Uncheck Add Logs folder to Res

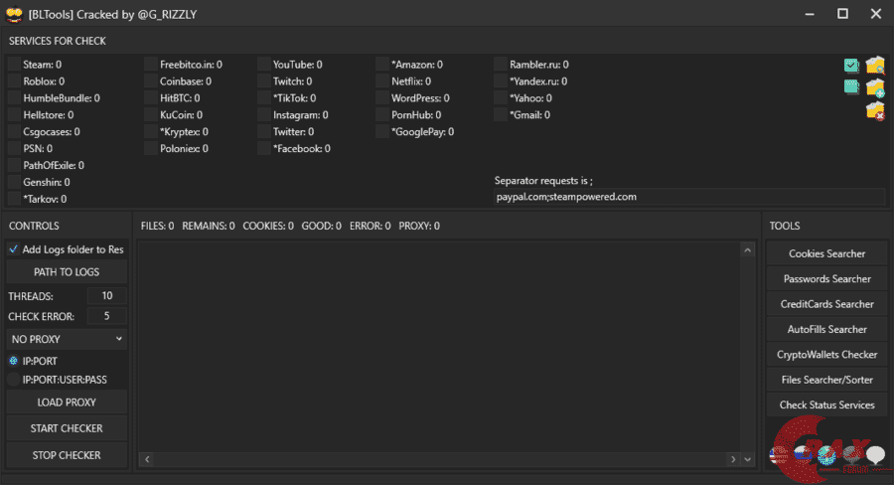[x=14, y=249]
